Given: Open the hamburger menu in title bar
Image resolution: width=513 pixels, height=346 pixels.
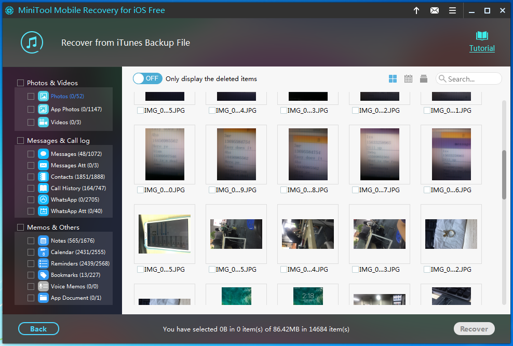Looking at the screenshot, I should click(x=452, y=10).
